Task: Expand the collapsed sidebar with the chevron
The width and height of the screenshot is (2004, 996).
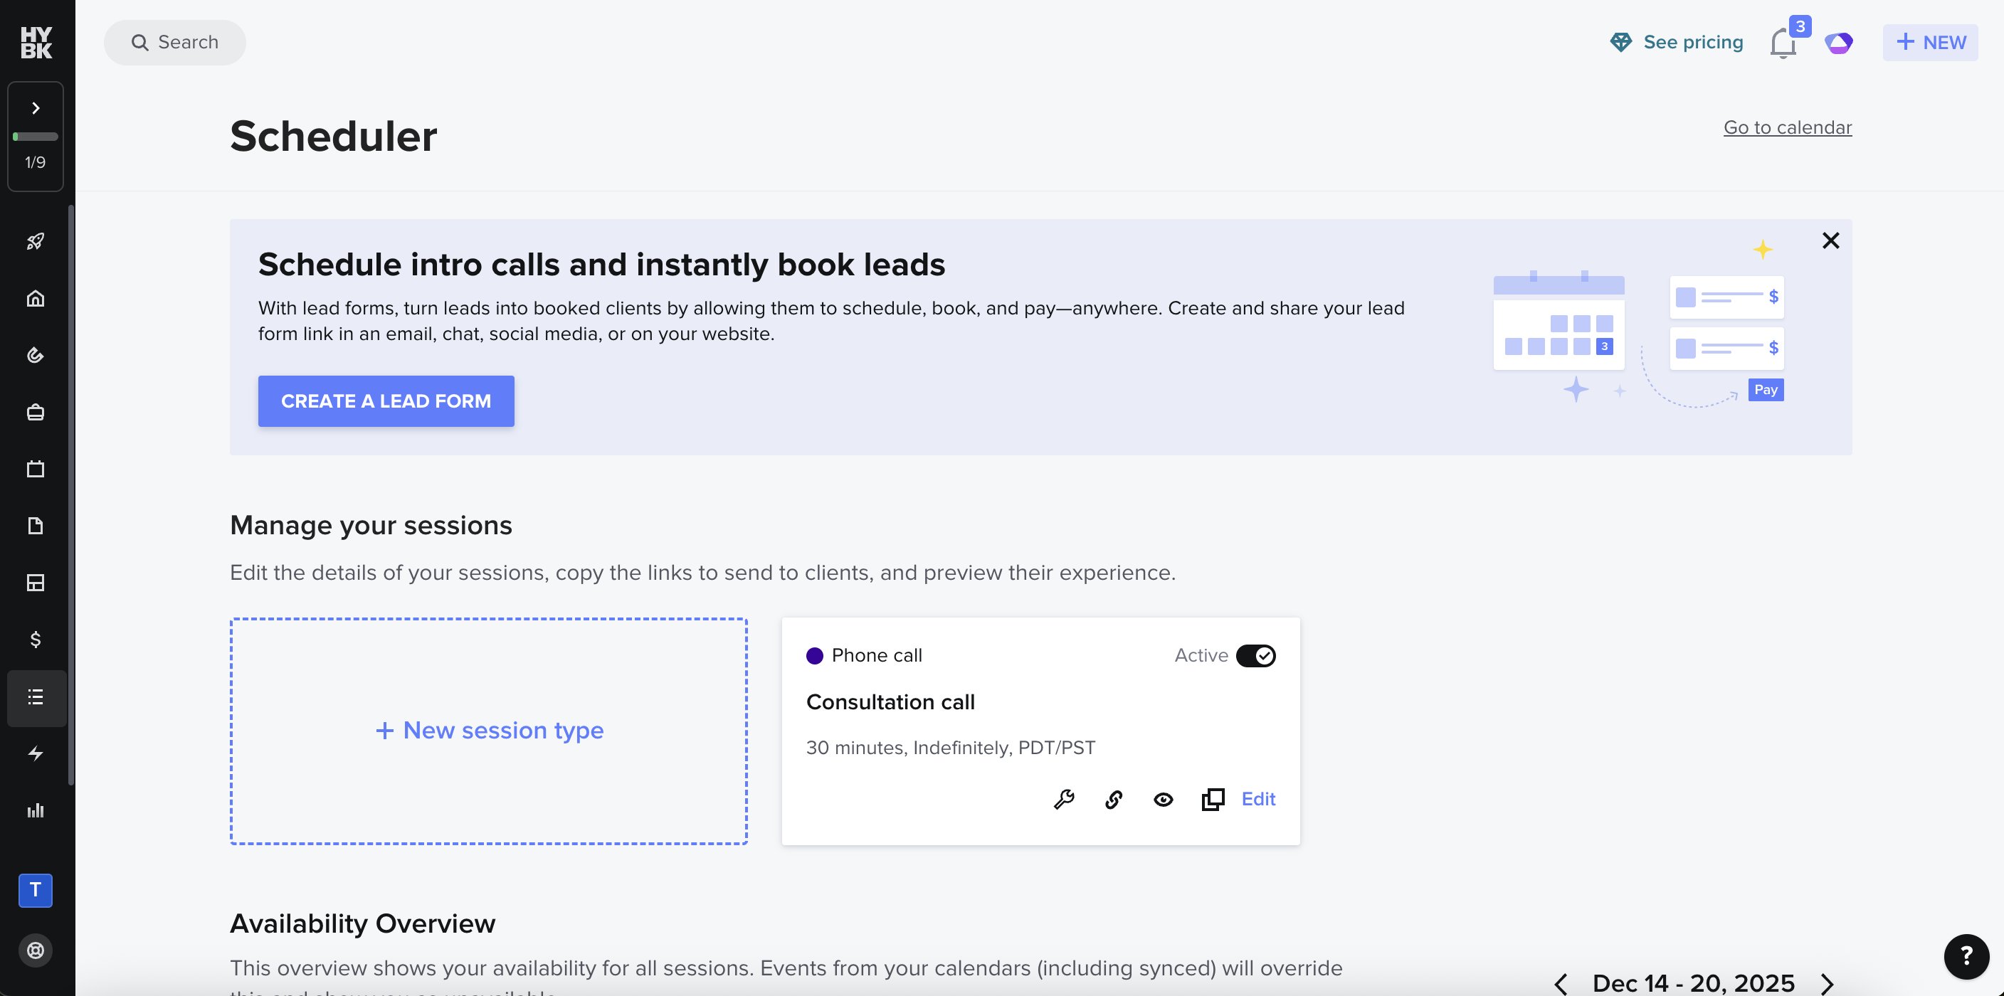Action: click(35, 108)
